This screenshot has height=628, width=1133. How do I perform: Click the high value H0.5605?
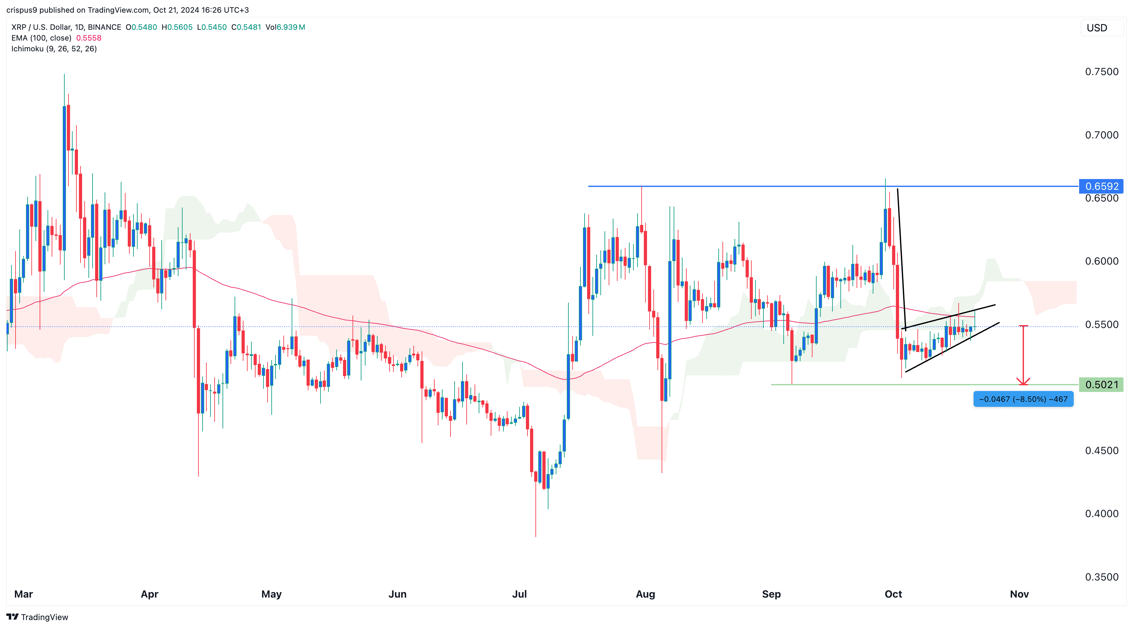177,27
